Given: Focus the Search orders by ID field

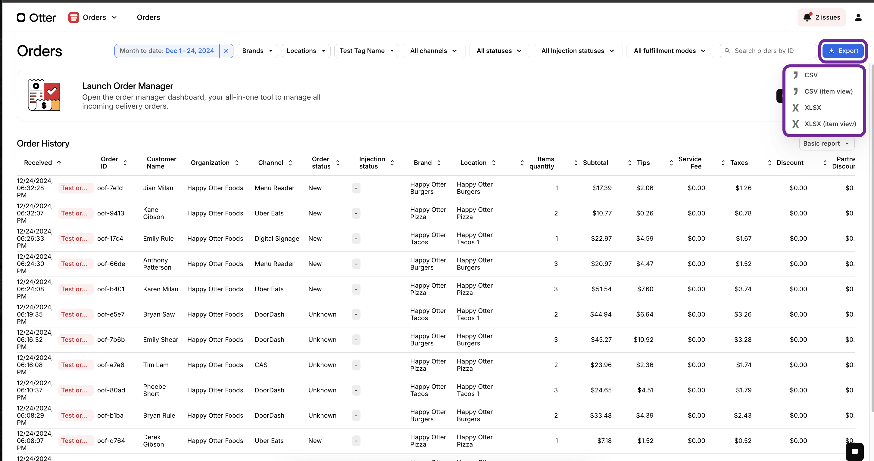Looking at the screenshot, I should (x=768, y=51).
